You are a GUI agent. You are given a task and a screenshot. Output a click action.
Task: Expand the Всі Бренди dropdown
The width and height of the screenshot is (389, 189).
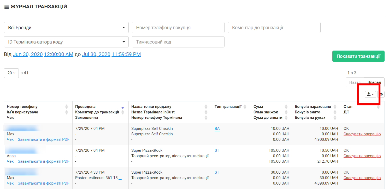pos(66,28)
